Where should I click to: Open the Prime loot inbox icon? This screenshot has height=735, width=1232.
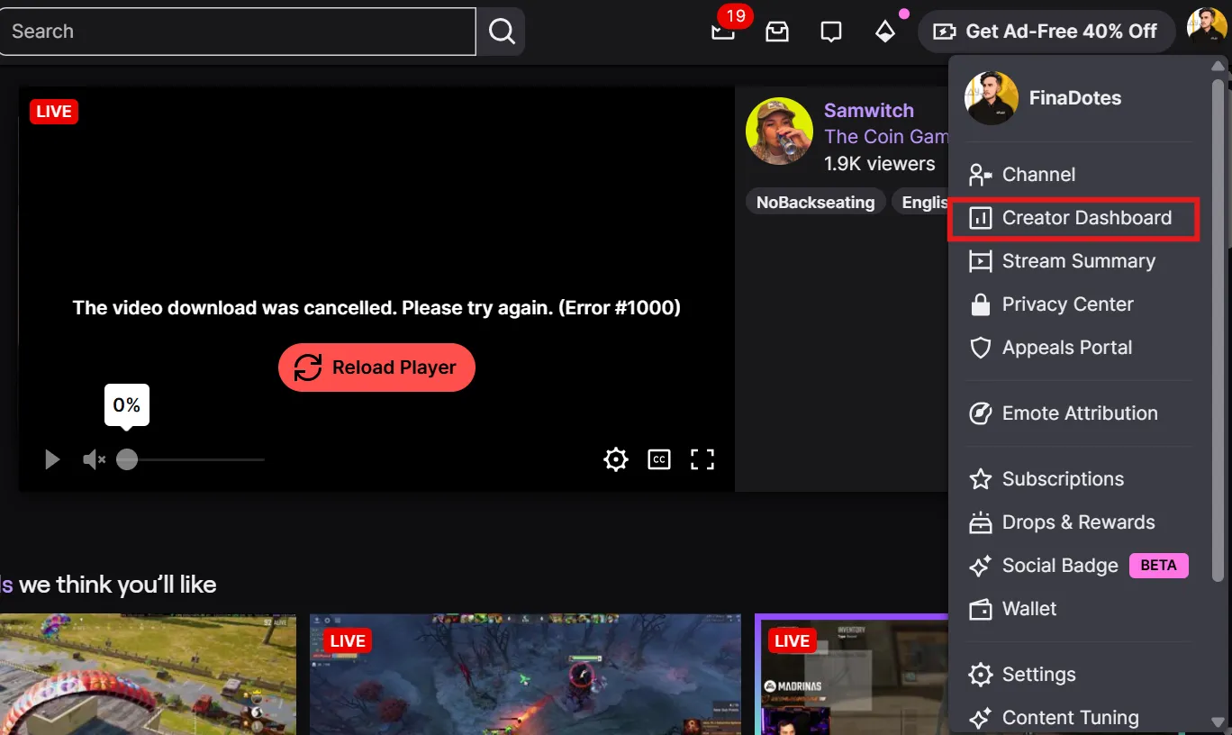[777, 32]
